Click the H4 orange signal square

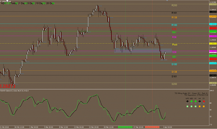(x=200, y=107)
